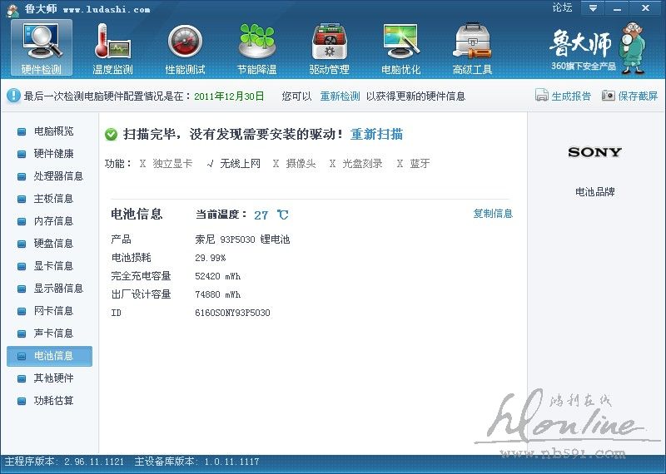
Task: Click product value 索尼 93P5030 锂电池
Action: 242,239
